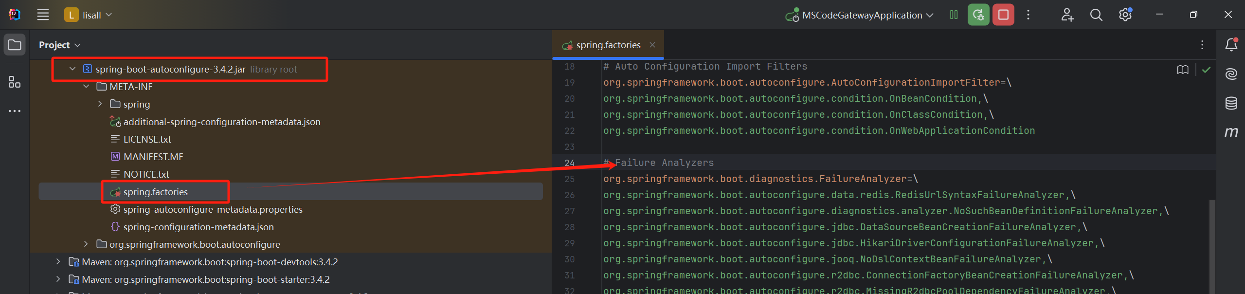Click line number 19 in gutter
The height and width of the screenshot is (294, 1245).
(570, 83)
